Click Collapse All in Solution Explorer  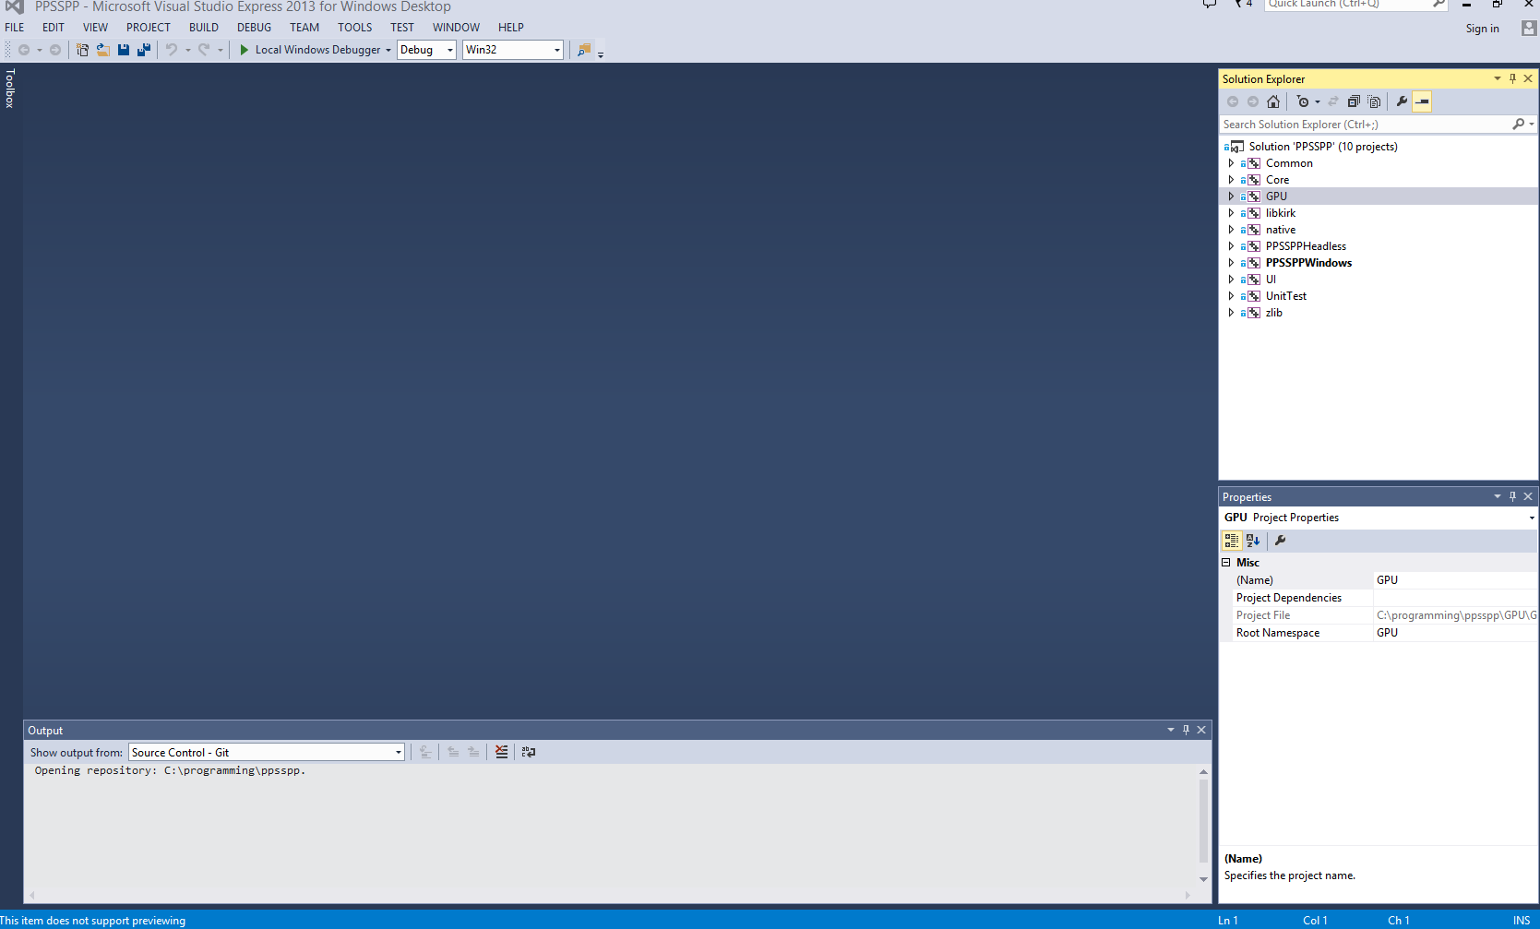(1354, 101)
